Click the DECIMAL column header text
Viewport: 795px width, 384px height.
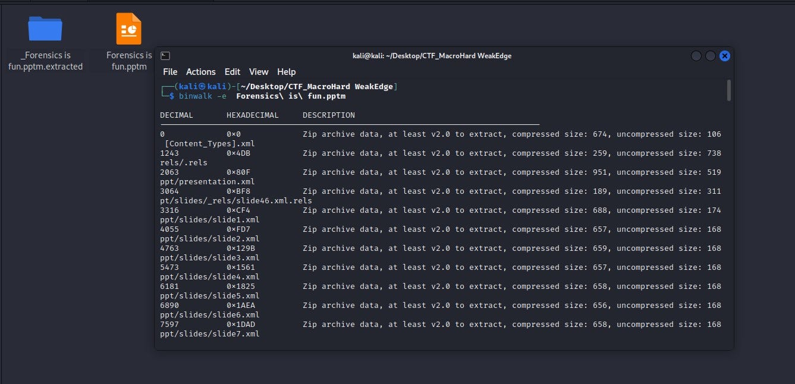coord(176,115)
